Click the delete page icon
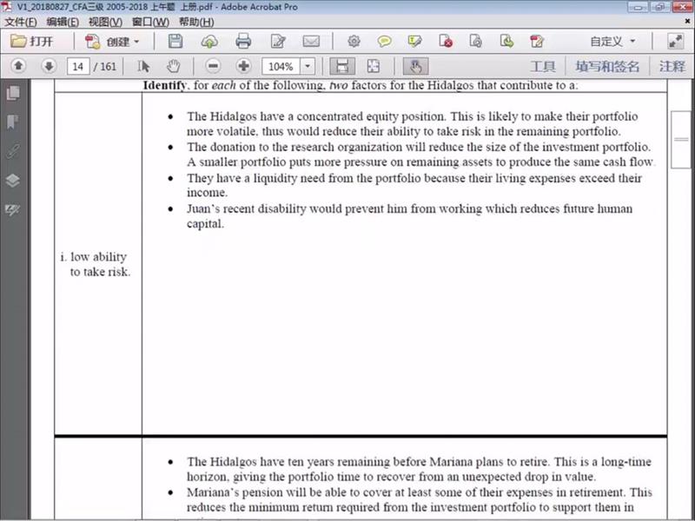 [x=446, y=42]
